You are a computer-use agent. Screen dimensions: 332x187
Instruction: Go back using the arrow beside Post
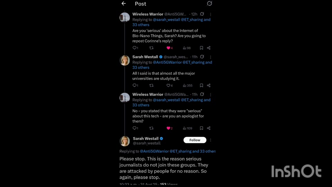(x=123, y=3)
